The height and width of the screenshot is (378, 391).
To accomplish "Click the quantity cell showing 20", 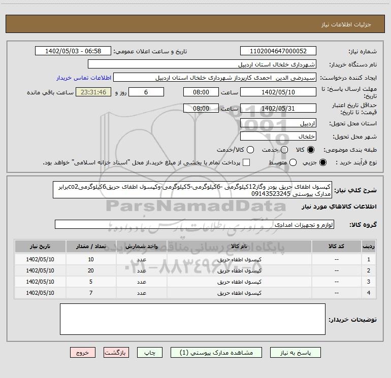I will pyautogui.click(x=91, y=270).
